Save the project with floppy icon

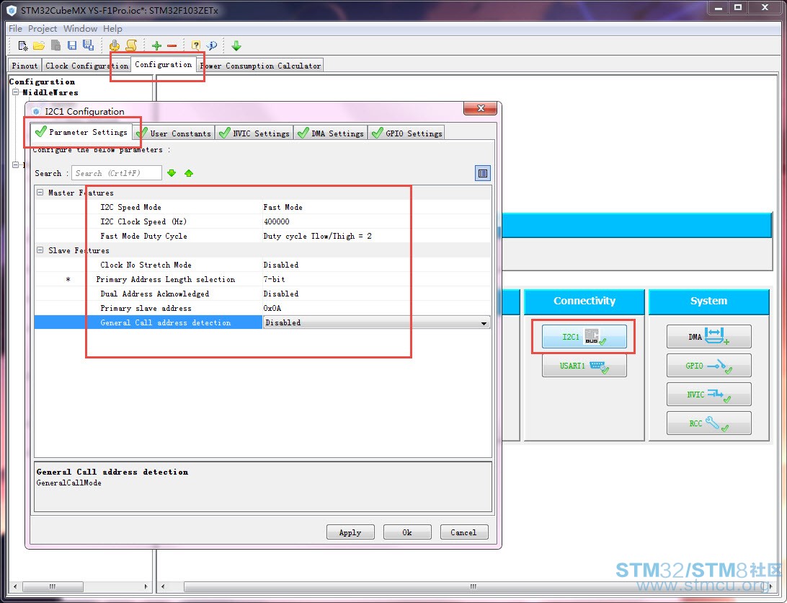click(72, 45)
